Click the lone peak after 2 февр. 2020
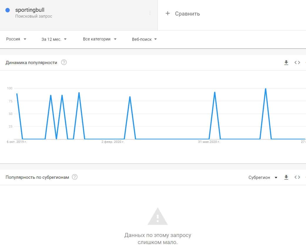306x247 pixels. (x=130, y=97)
